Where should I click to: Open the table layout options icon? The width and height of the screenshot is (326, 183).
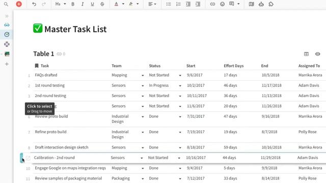(x=306, y=54)
